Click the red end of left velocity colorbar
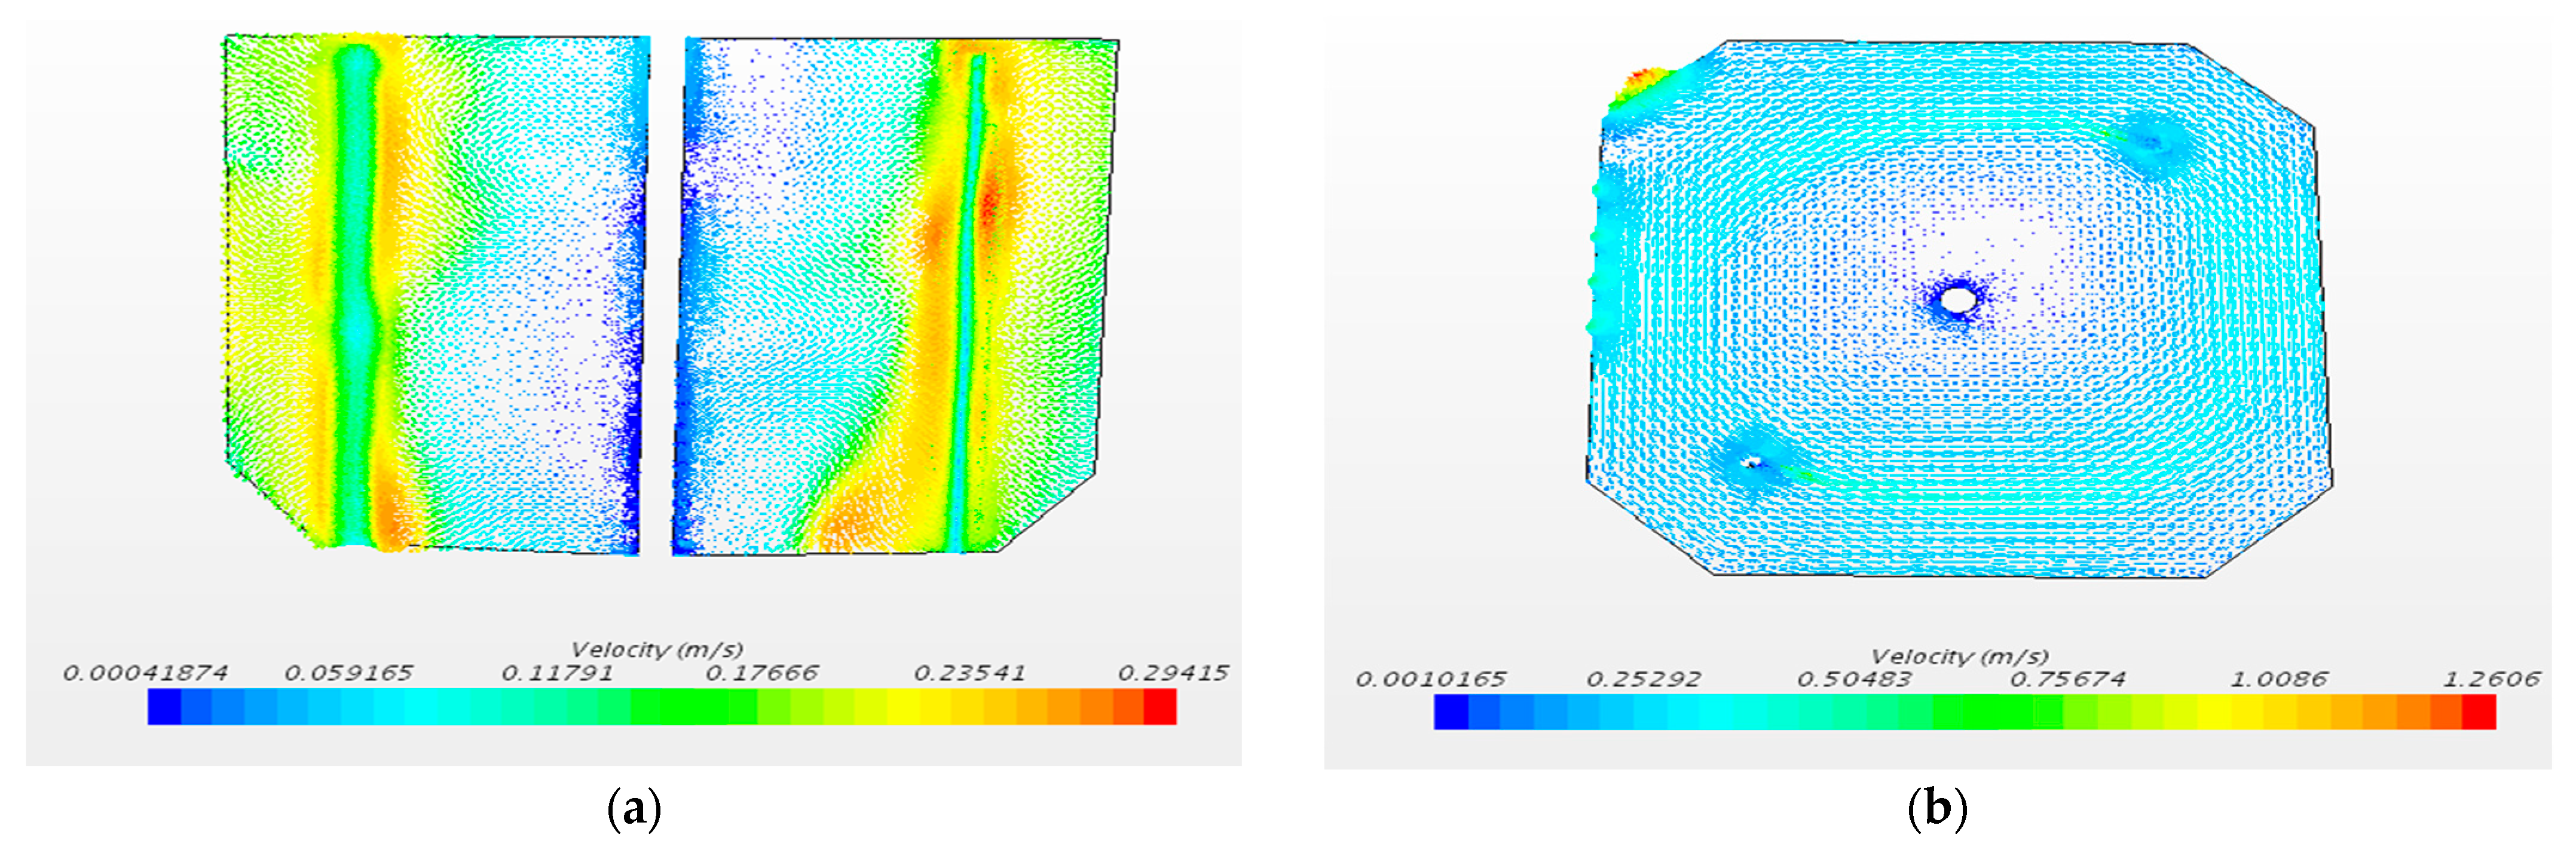Image resolution: width=2576 pixels, height=856 pixels. click(x=1160, y=706)
